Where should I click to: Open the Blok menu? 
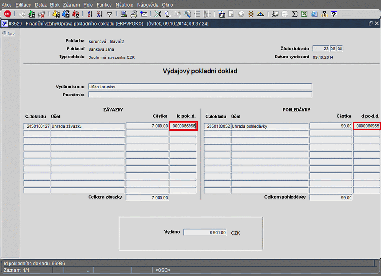click(55, 5)
